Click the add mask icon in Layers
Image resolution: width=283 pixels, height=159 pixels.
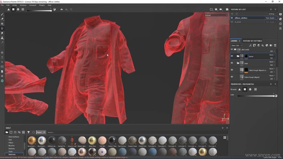point(254,45)
